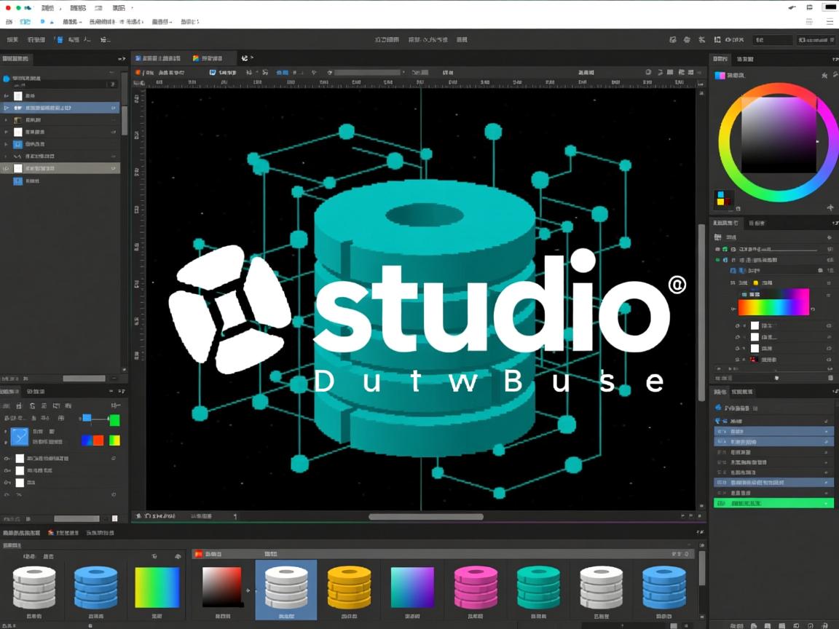The image size is (839, 629).
Task: Click the green highlighted row at bottom of the right panel
Action: pyautogui.click(x=773, y=502)
